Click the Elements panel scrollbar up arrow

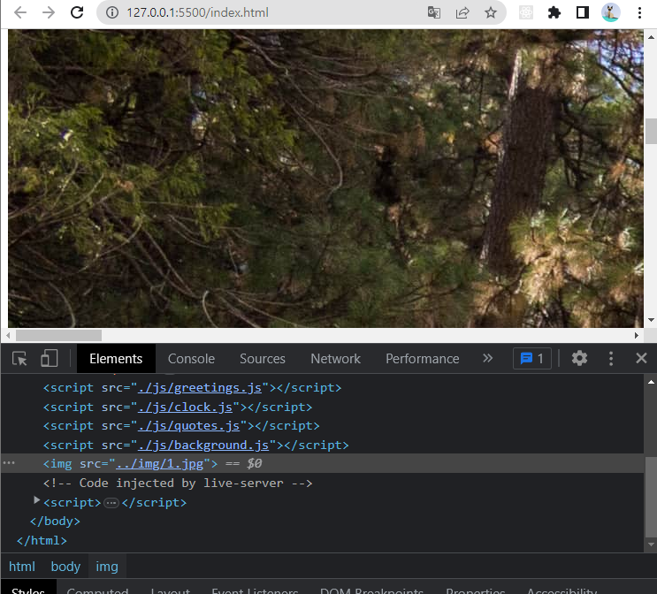pos(651,382)
